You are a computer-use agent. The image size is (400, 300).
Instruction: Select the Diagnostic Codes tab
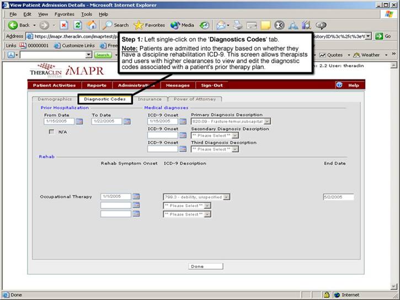pyautogui.click(x=104, y=99)
